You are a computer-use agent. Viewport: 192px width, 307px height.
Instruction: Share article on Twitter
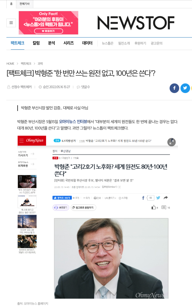click(x=185, y=88)
